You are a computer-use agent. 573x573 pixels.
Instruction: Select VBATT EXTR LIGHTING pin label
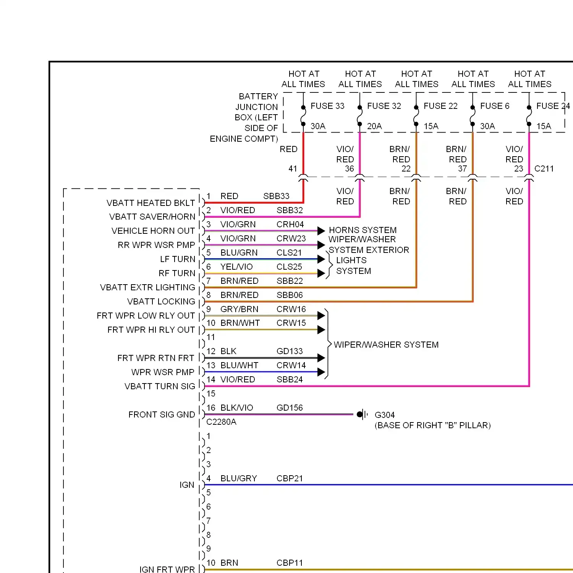coord(147,287)
